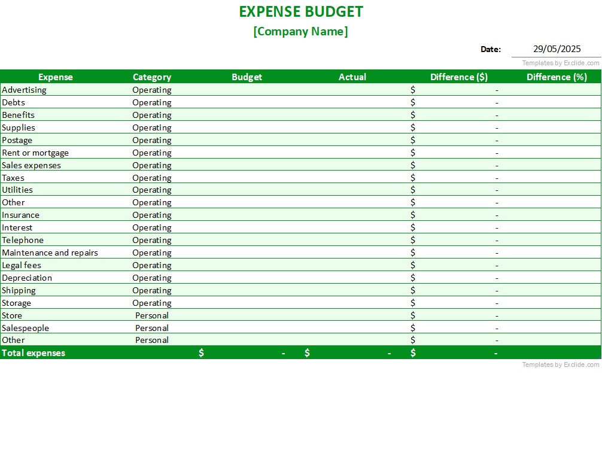Viewport: 602px width, 474px height.
Task: Select the Category column header
Action: (x=151, y=77)
